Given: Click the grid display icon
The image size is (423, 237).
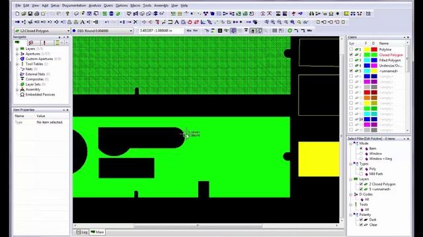Looking at the screenshot, I should click(275, 31).
